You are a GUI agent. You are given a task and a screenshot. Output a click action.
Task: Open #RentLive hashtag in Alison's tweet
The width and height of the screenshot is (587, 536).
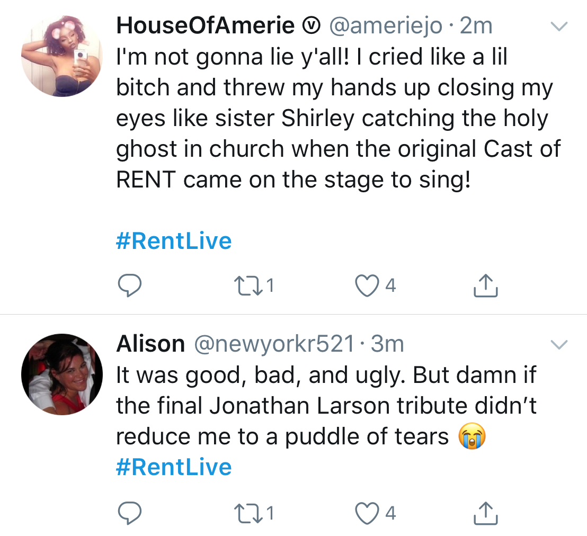[174, 467]
